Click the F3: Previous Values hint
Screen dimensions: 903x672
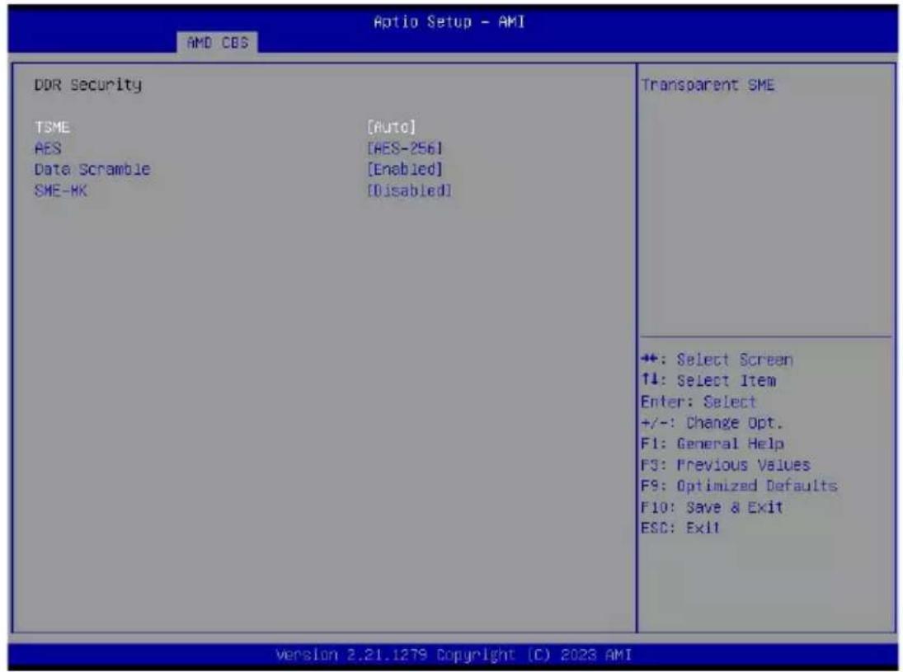(x=726, y=465)
